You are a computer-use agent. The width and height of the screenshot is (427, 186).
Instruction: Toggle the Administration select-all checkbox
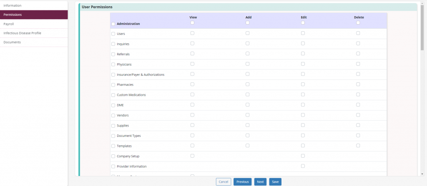tap(113, 24)
